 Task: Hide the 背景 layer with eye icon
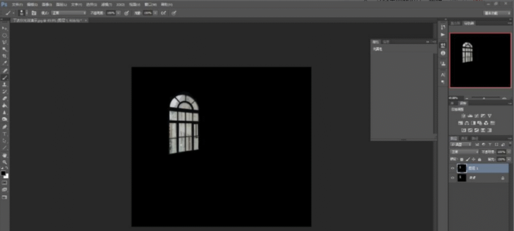click(453, 178)
